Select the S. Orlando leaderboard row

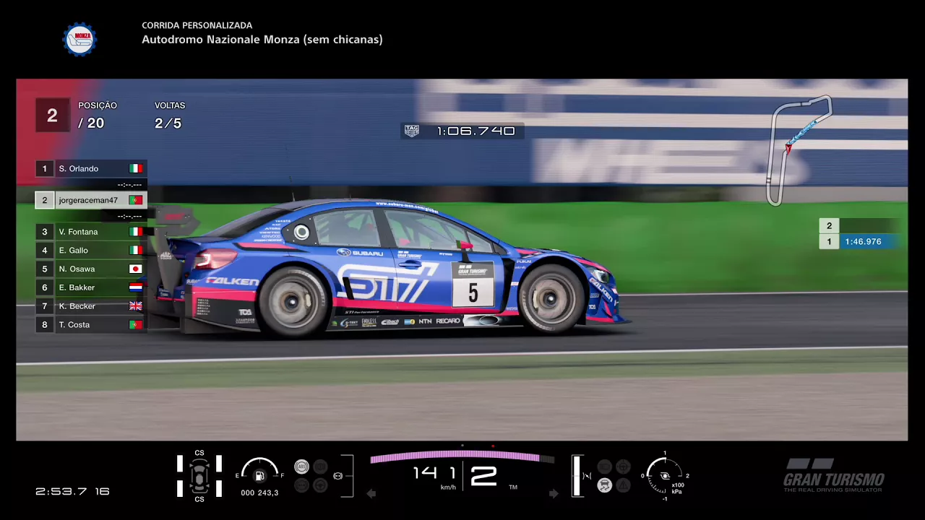coord(91,168)
